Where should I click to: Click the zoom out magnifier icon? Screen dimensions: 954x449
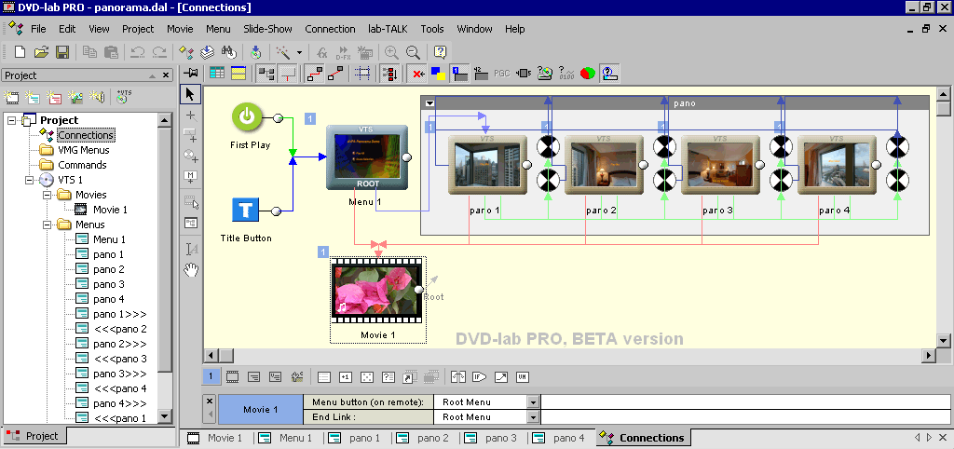413,52
